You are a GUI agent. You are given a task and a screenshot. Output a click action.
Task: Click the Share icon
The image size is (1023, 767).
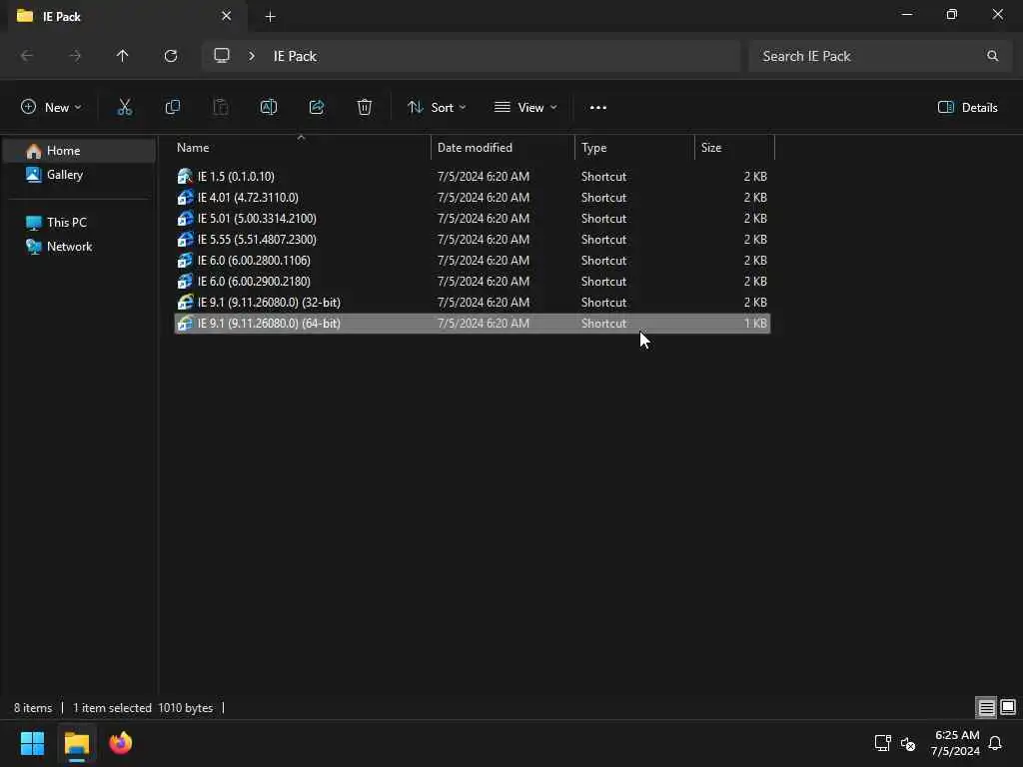tap(317, 108)
